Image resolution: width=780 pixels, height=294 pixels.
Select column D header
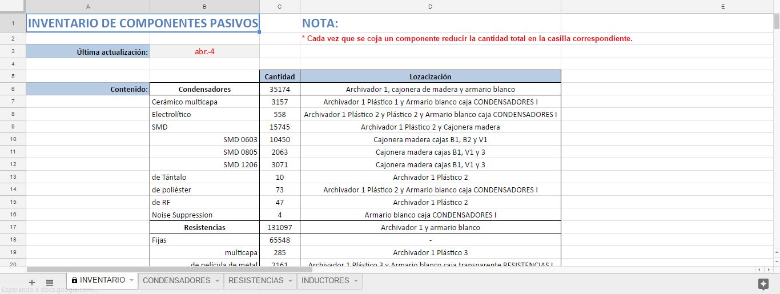430,6
